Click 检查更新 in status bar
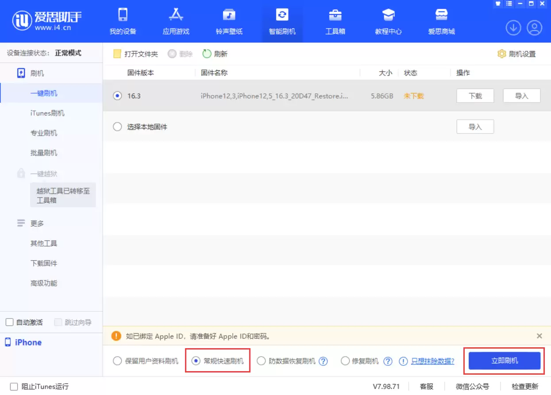 [x=525, y=386]
